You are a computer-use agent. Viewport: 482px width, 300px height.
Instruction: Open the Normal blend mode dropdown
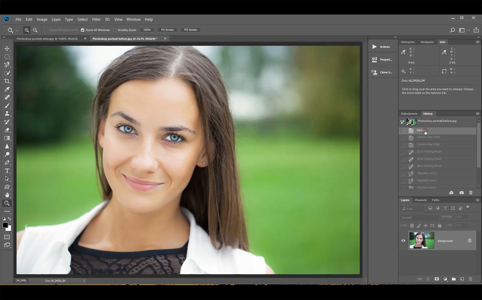pyautogui.click(x=419, y=218)
